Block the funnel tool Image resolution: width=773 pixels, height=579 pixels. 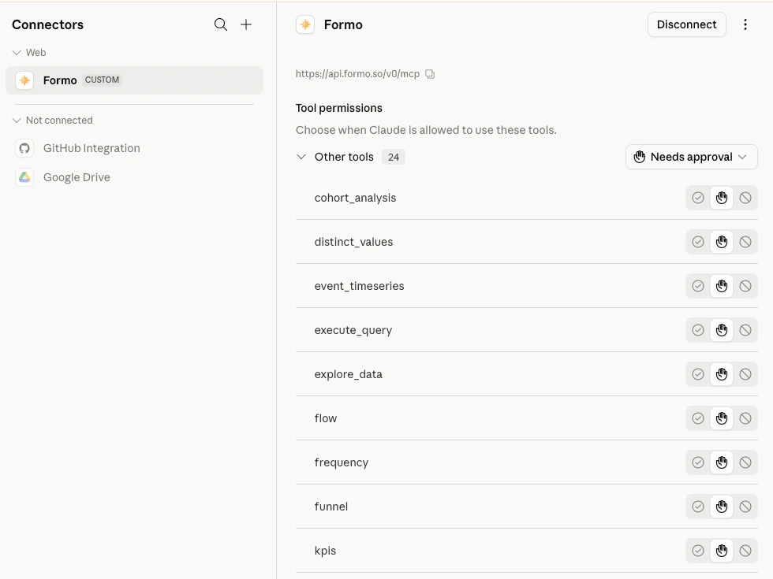(x=745, y=507)
